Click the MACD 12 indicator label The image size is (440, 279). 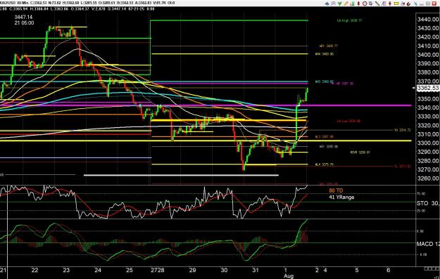[x=428, y=244]
